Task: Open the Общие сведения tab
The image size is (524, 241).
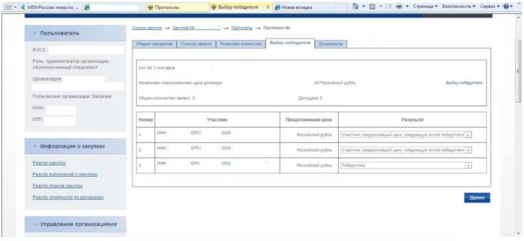Action: 155,44
